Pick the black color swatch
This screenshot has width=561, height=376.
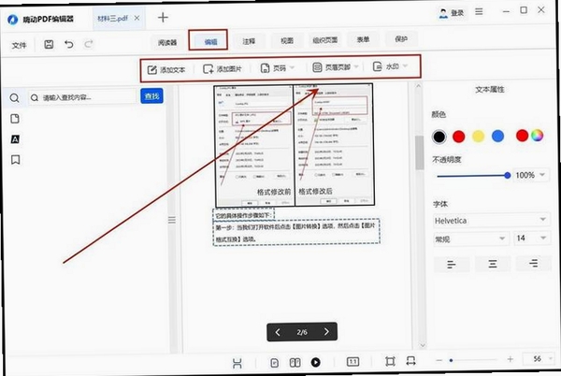pyautogui.click(x=439, y=137)
